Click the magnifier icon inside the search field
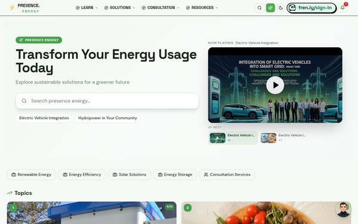This screenshot has width=358, height=224. click(x=24, y=101)
